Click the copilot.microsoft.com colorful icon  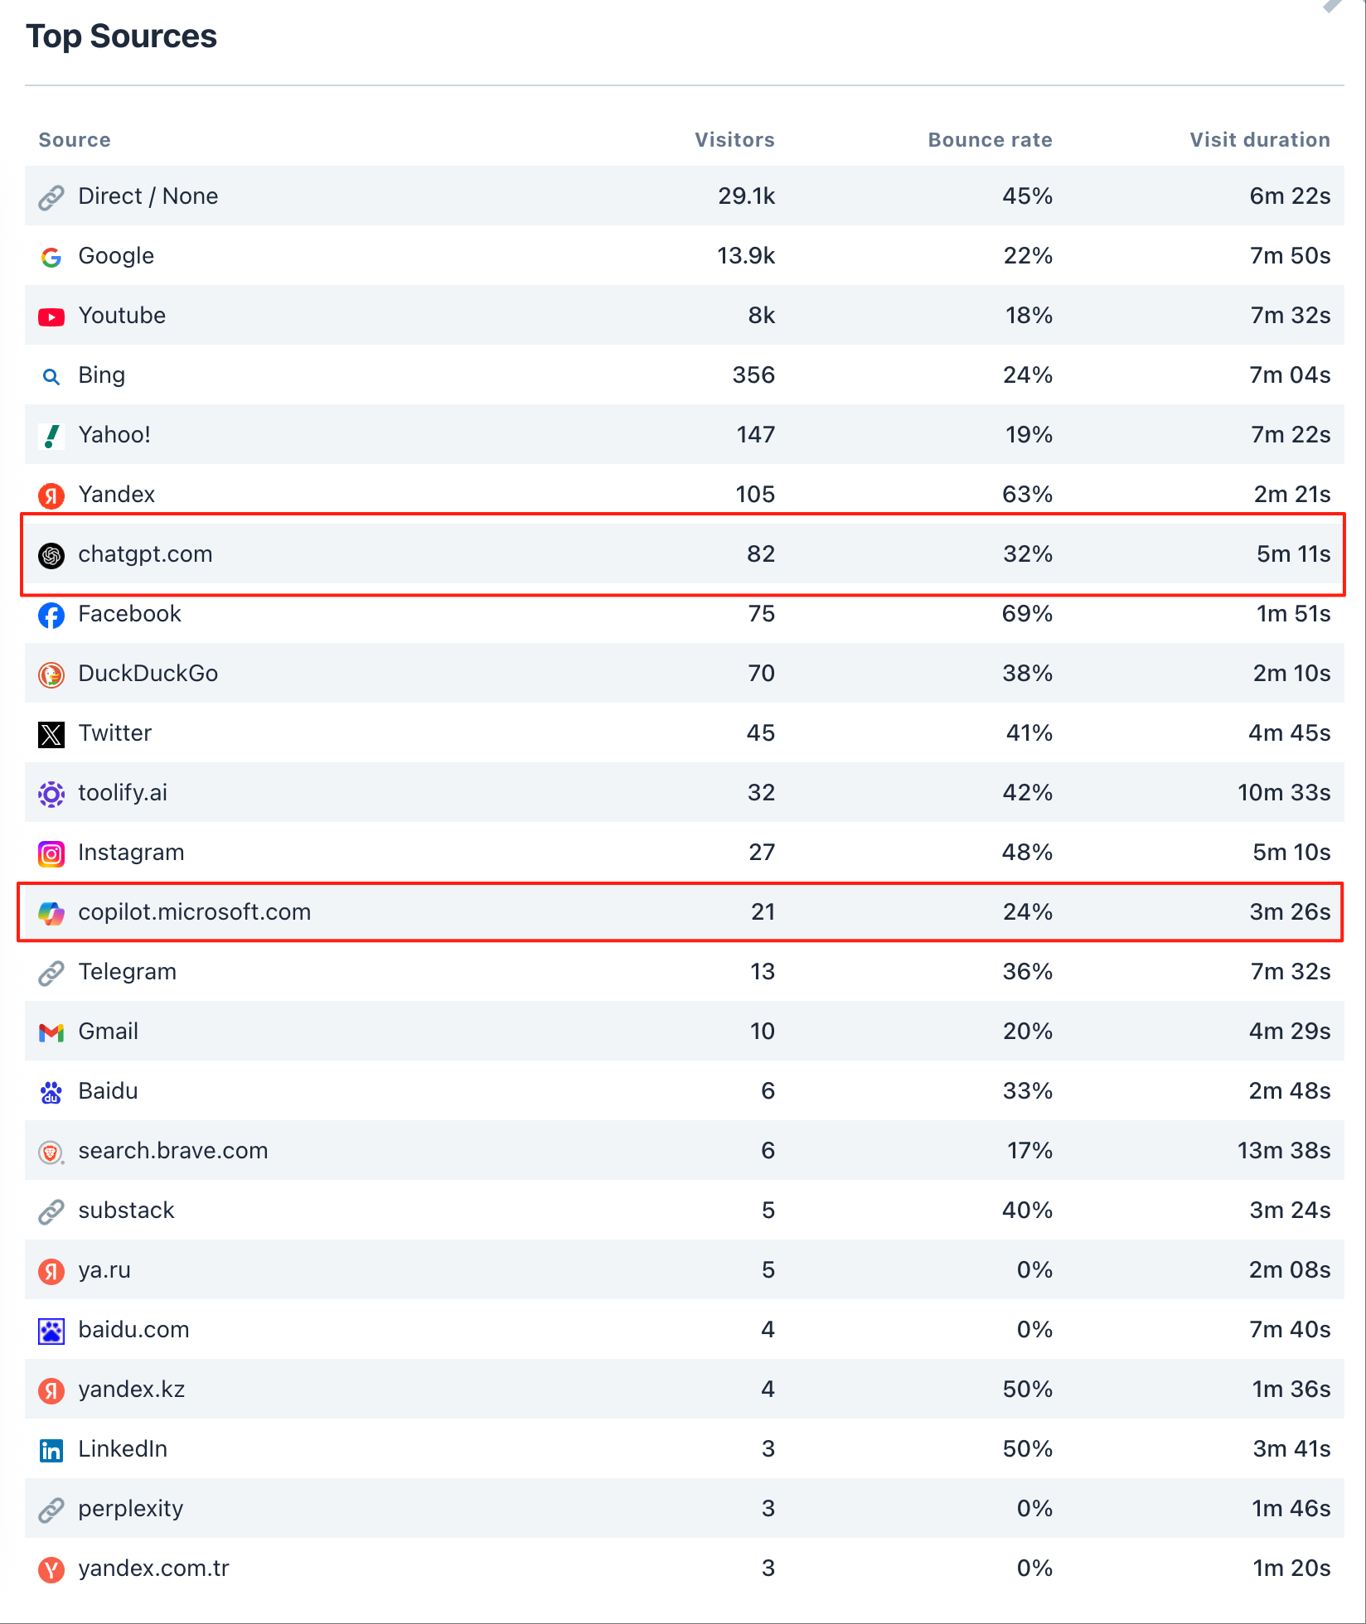(x=51, y=913)
